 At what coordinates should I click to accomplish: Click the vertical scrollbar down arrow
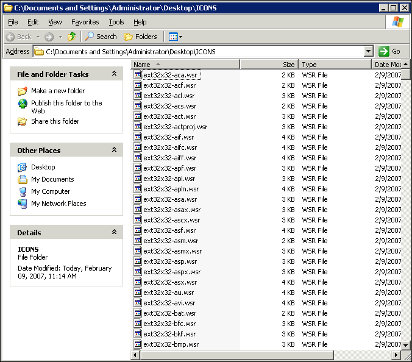click(406, 345)
